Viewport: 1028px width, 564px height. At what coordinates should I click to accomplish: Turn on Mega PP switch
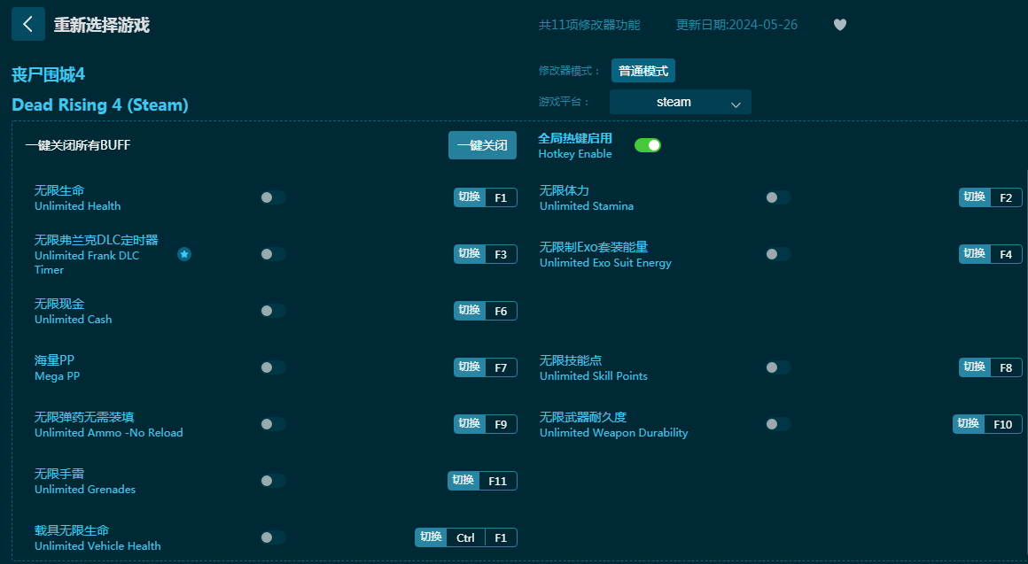[273, 367]
